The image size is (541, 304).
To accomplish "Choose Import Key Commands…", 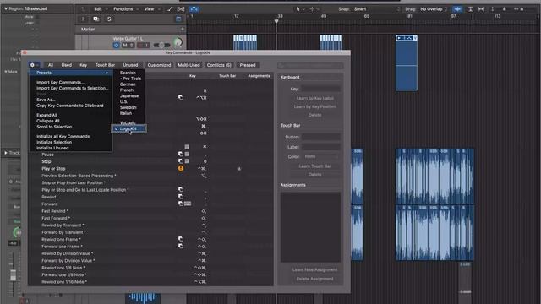I will (60, 83).
